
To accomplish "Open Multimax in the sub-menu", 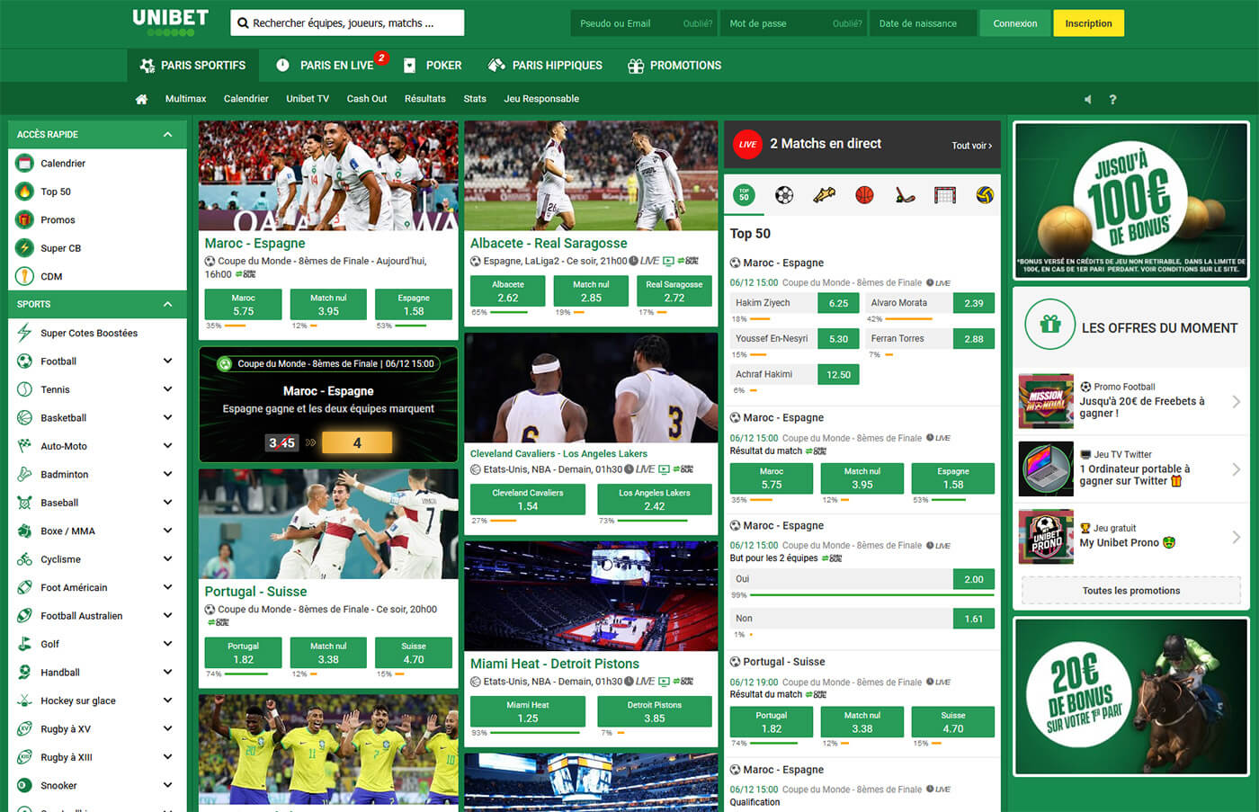I will [x=185, y=99].
